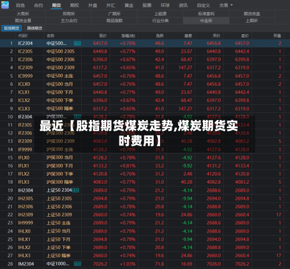Select the IFLX0 contract code

(x=24, y=158)
